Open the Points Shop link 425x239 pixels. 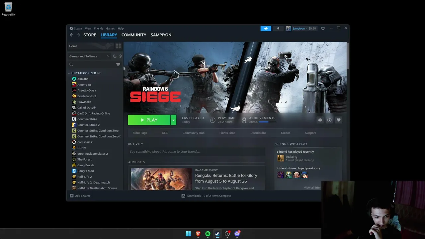coord(227,133)
